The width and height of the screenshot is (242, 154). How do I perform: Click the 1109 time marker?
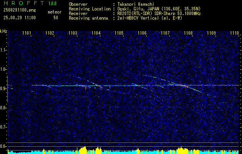point(211,33)
